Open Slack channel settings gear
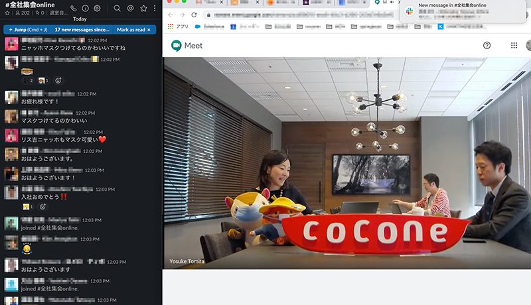The height and width of the screenshot is (305, 531). [97, 8]
